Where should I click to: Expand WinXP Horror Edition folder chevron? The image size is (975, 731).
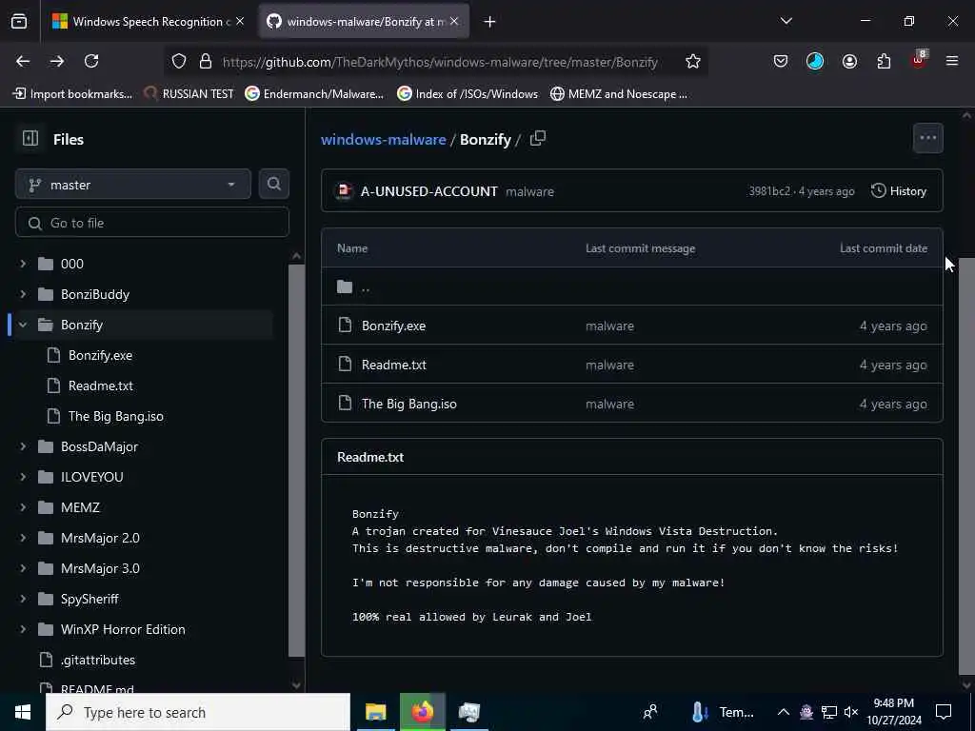[x=23, y=629]
